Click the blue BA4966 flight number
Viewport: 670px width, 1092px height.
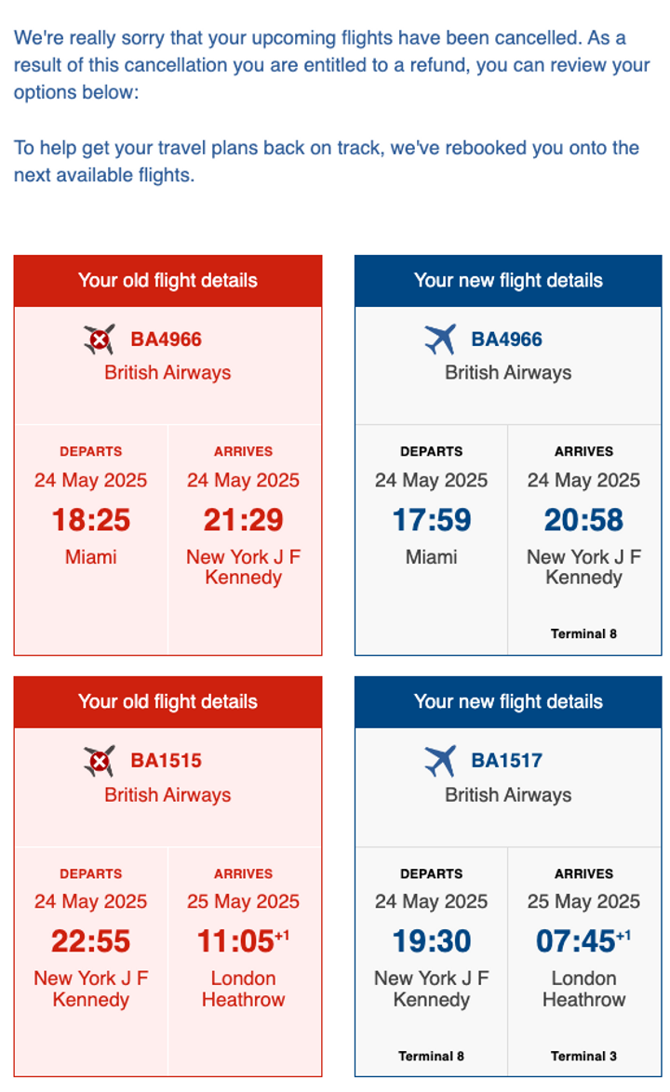click(507, 340)
